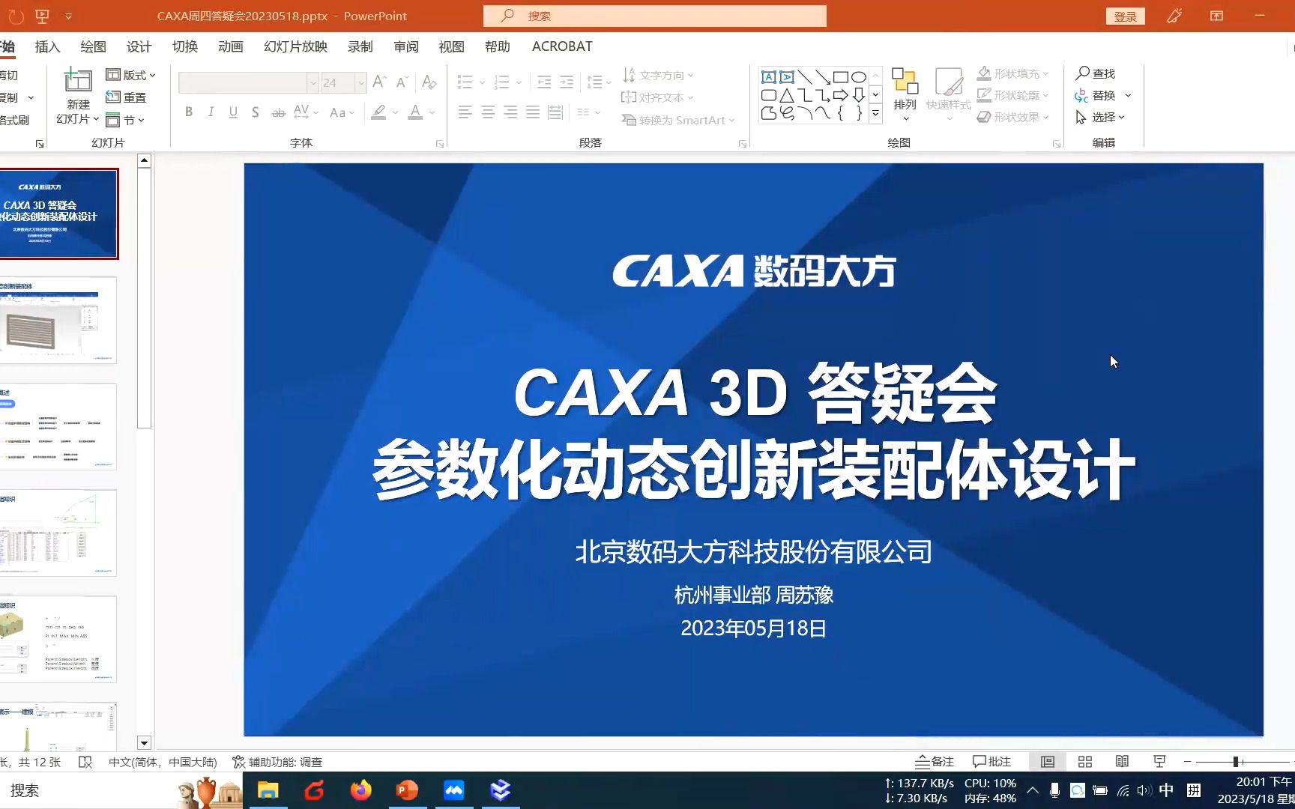The height and width of the screenshot is (809, 1295).
Task: Align text left in paragraph group
Action: click(x=465, y=112)
